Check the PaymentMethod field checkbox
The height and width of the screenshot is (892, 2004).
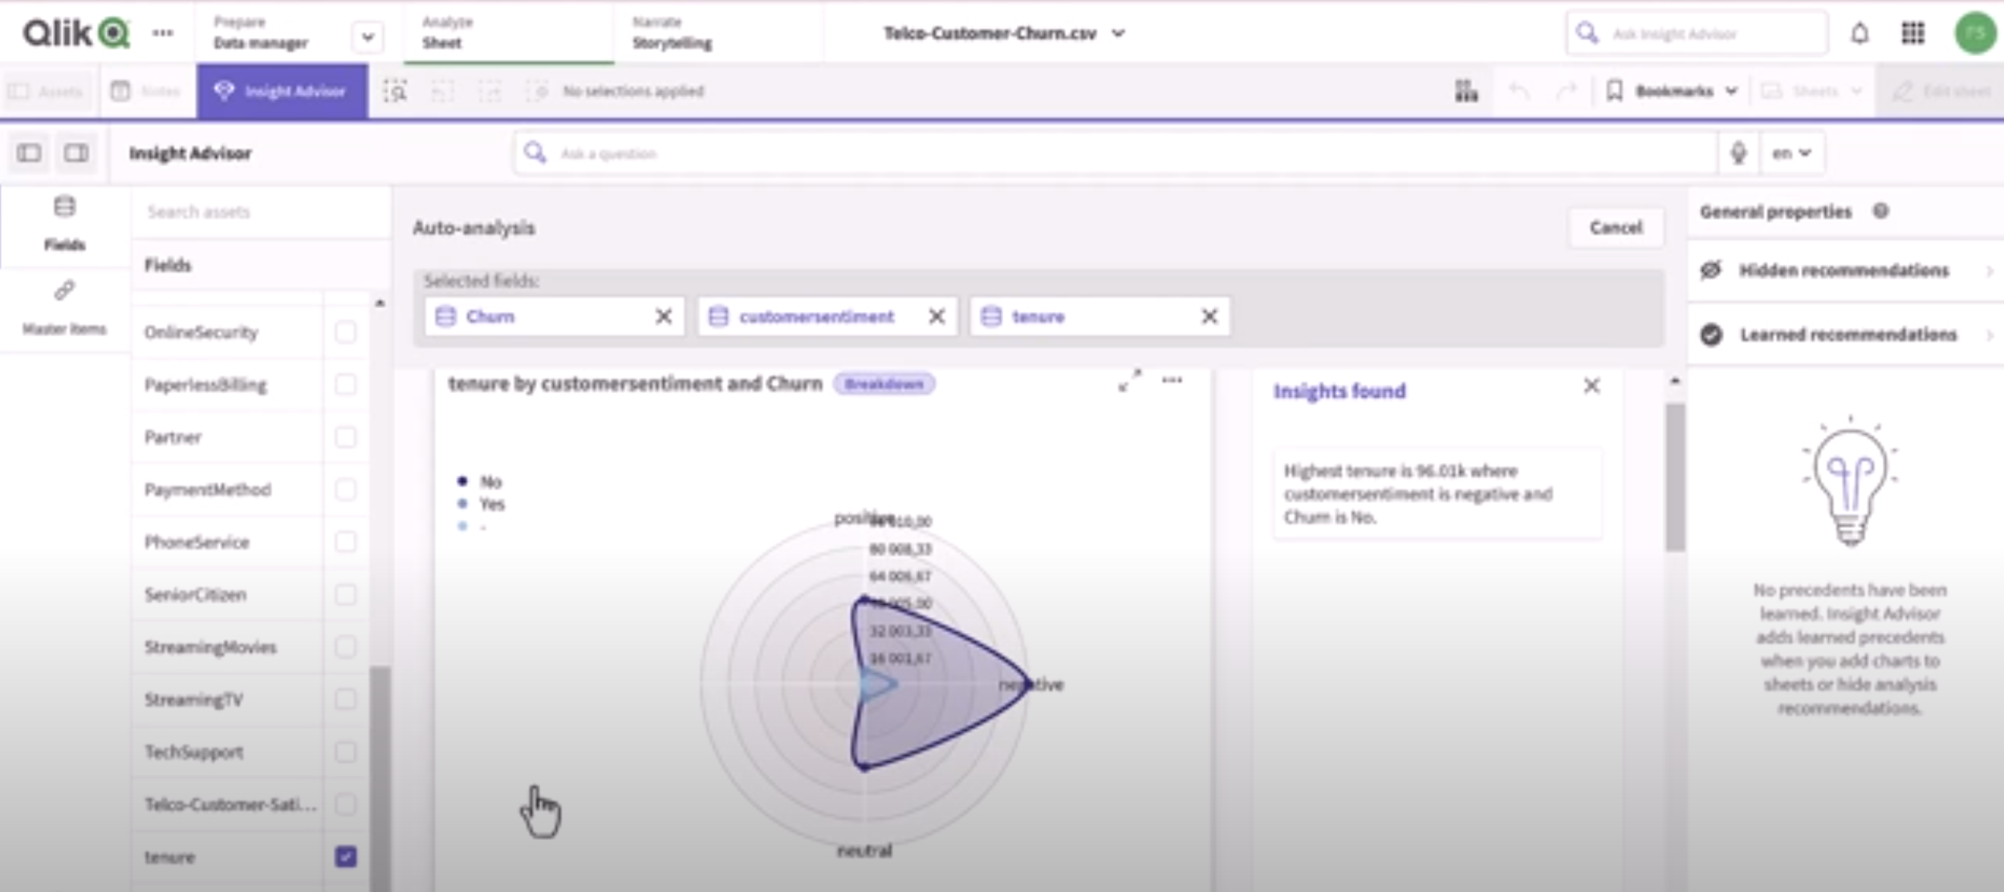point(345,489)
